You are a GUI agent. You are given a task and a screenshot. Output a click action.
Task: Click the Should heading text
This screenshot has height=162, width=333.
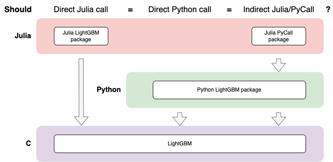coord(18,9)
